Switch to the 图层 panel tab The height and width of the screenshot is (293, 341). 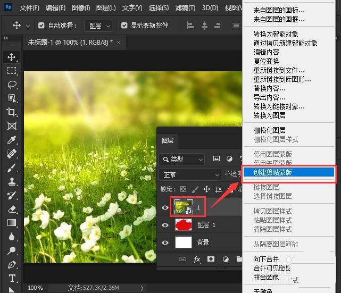pos(168,140)
